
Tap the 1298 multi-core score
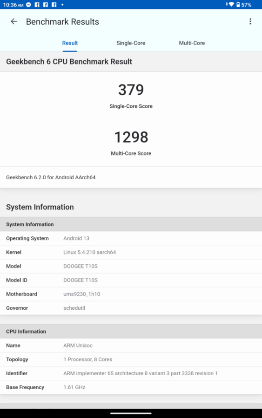(x=131, y=137)
